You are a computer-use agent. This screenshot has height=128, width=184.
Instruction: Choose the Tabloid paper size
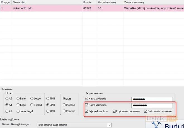[x=32, y=105]
